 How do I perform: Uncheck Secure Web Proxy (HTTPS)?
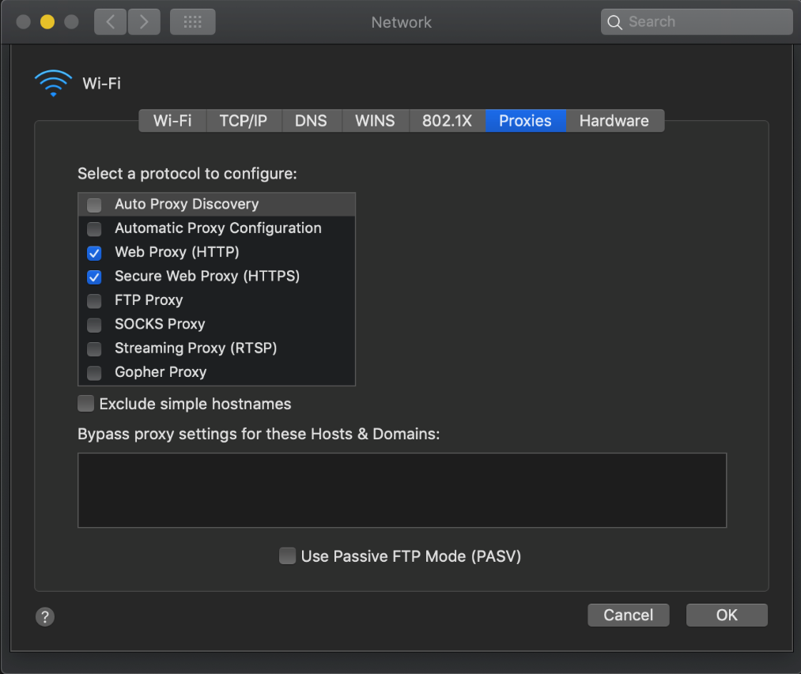[x=94, y=277]
